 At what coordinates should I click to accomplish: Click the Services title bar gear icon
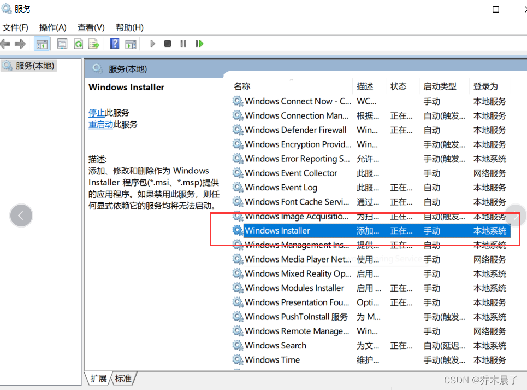click(x=6, y=8)
